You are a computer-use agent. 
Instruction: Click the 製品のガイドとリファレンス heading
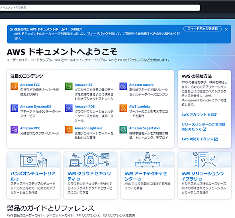[x=51, y=208]
